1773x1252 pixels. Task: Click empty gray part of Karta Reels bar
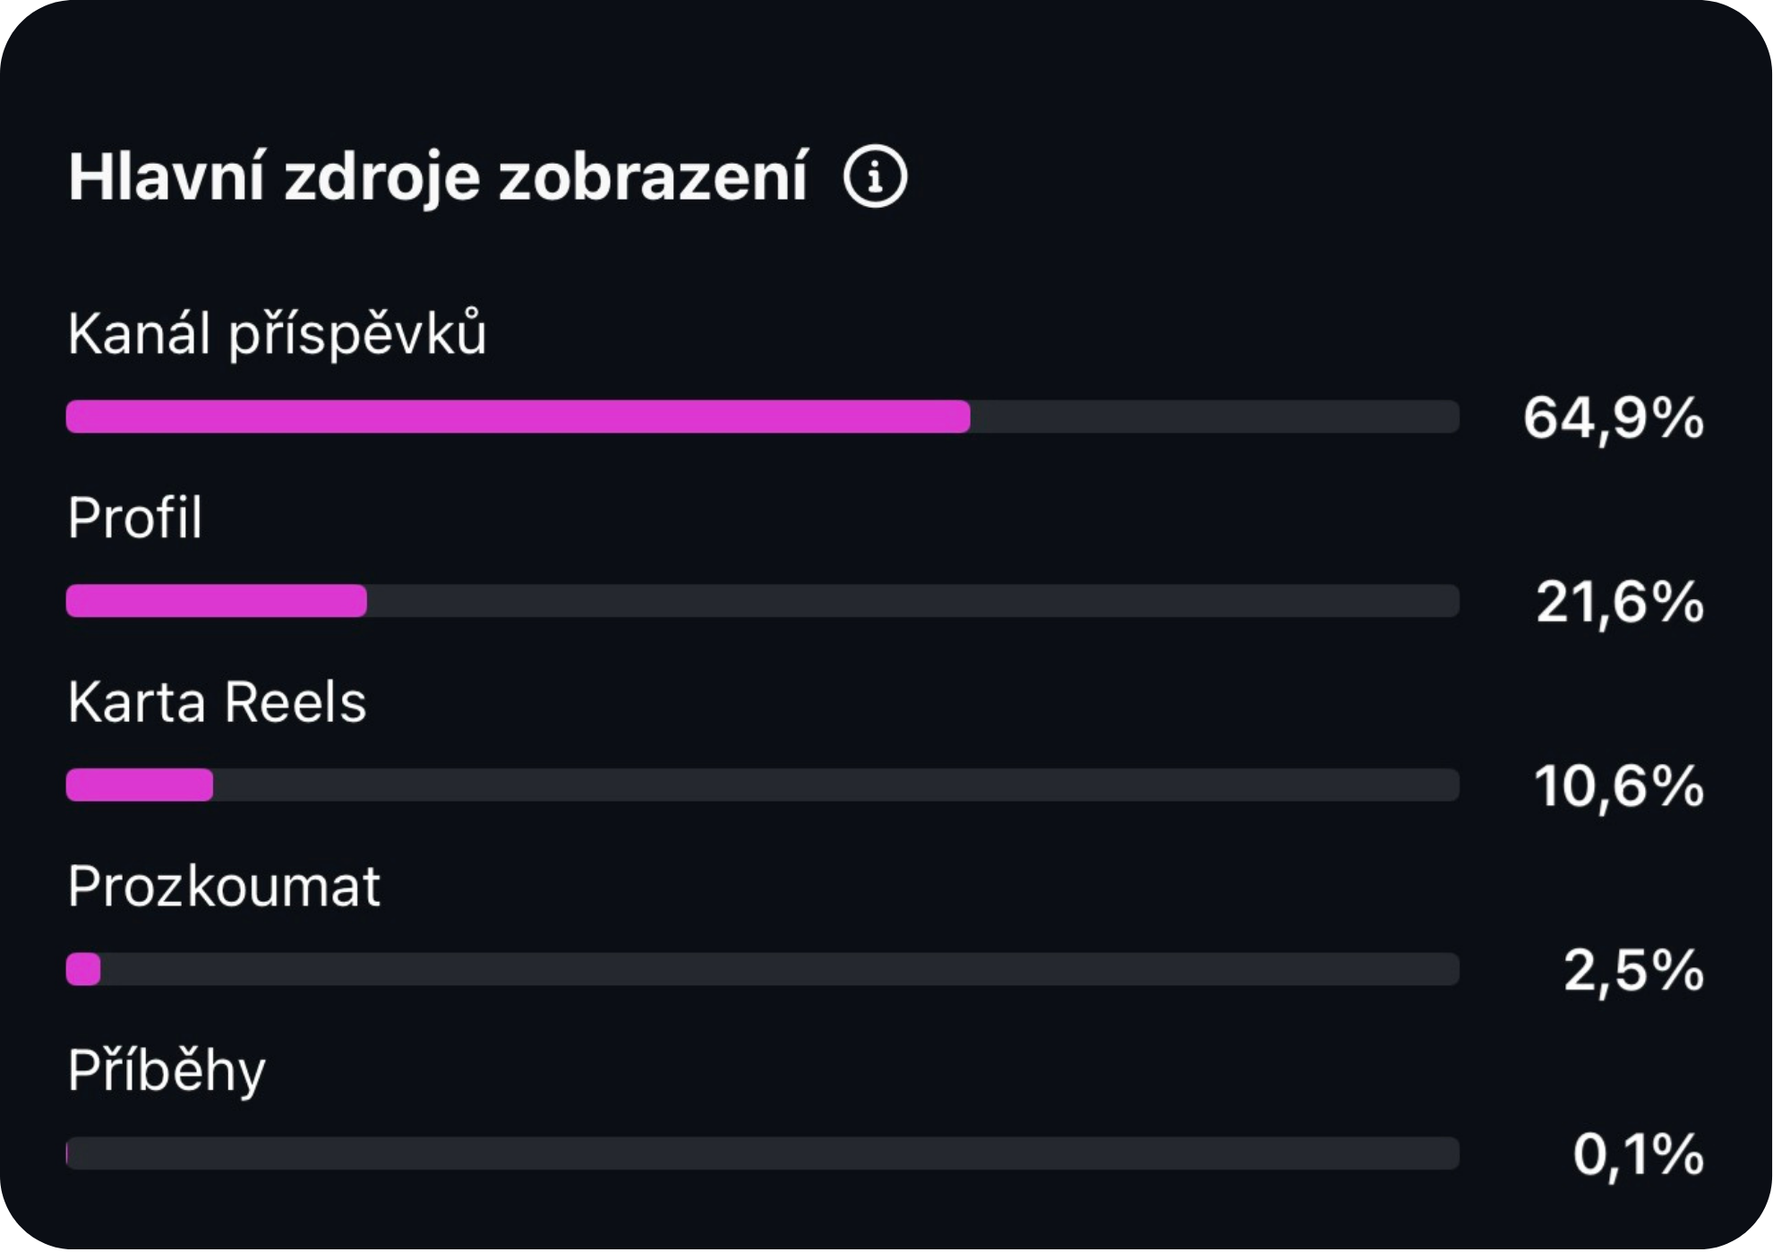[x=835, y=785]
